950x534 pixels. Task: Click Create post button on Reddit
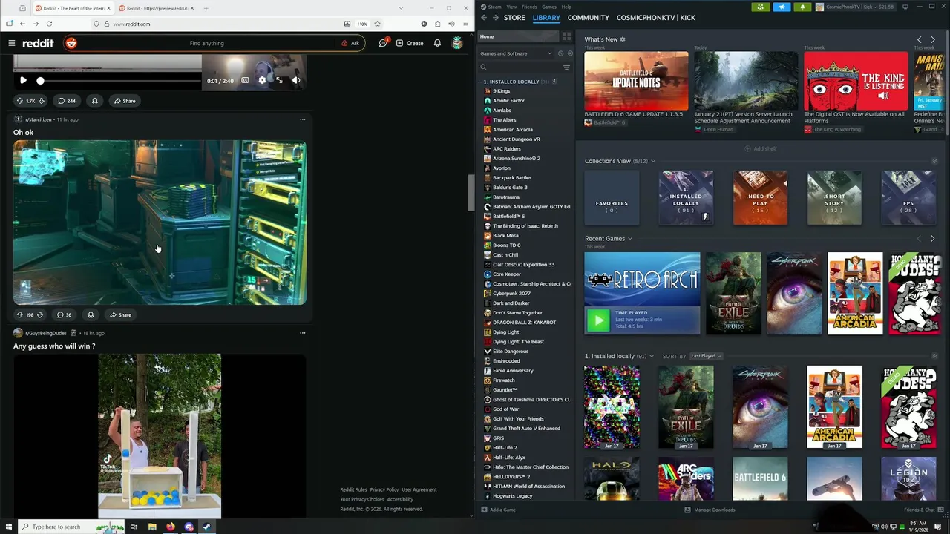tap(410, 43)
